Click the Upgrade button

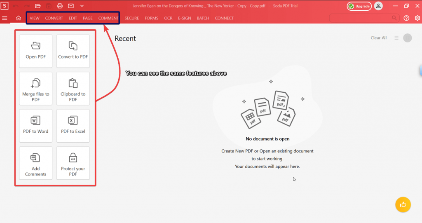[359, 6]
